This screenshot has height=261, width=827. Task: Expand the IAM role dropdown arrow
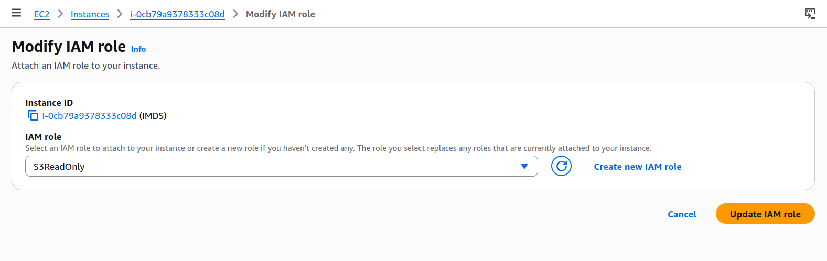click(524, 167)
